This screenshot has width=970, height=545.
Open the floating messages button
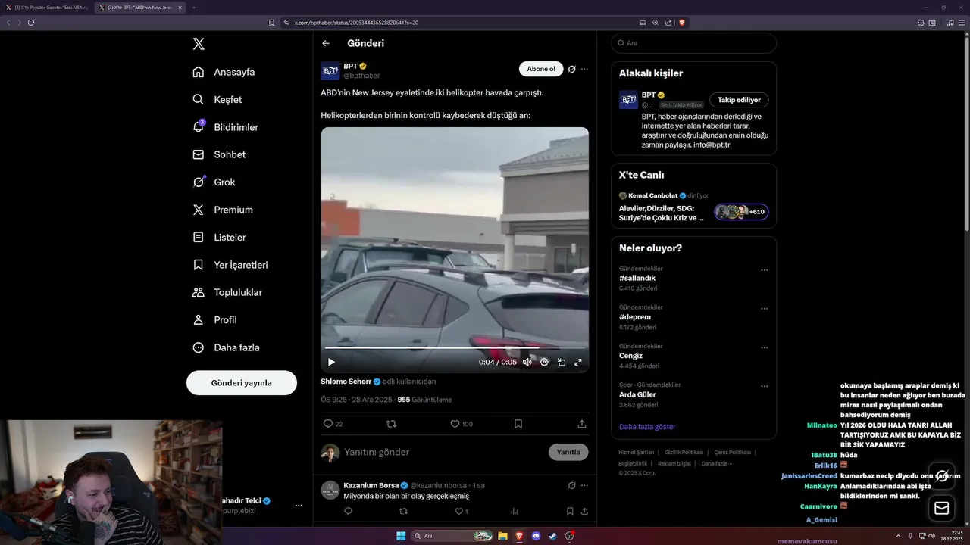click(942, 508)
